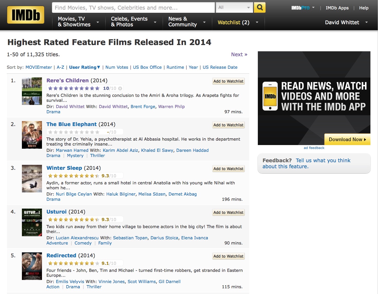Add Usturoi to Watchlist
Image resolution: width=378 pixels, height=294 pixels.
(x=228, y=212)
